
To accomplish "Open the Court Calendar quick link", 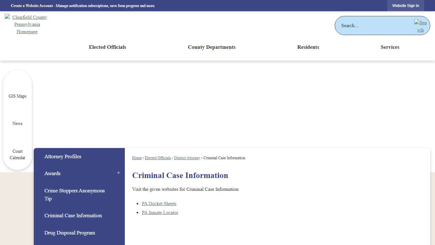I will coord(18,154).
